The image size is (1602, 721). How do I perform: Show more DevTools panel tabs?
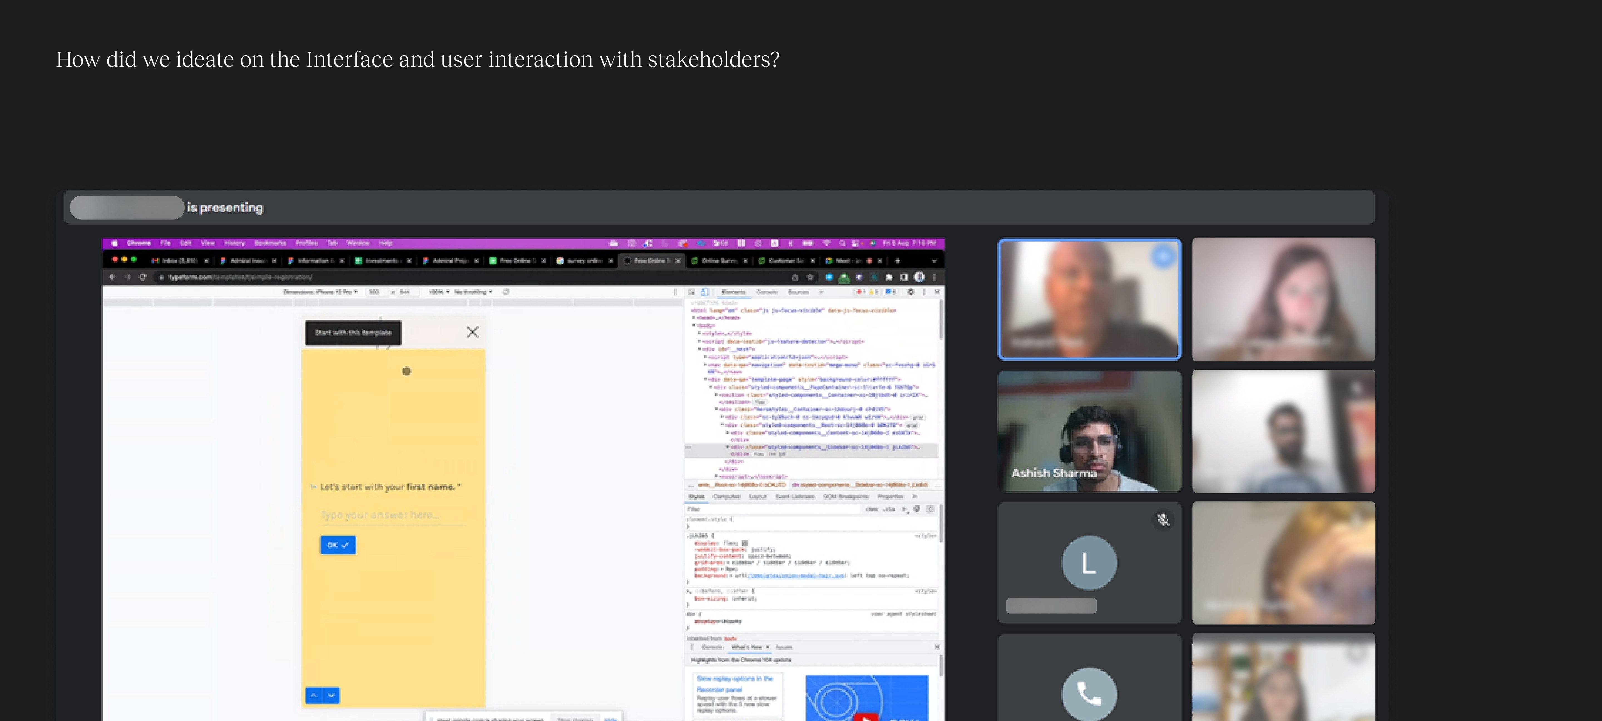tap(821, 292)
